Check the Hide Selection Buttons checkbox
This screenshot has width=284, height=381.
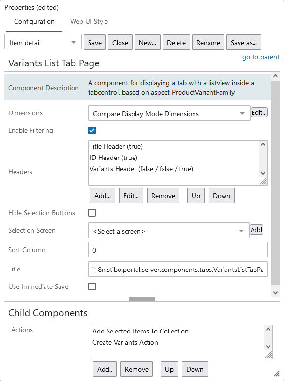[92, 213]
